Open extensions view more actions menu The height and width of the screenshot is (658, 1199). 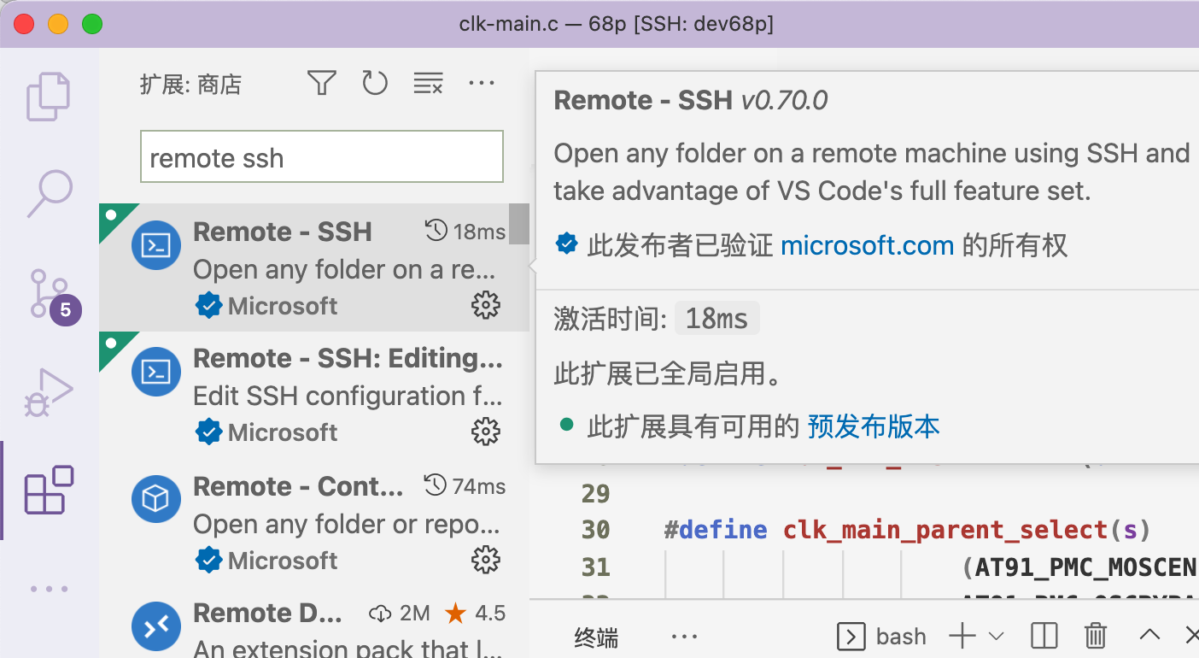[482, 83]
